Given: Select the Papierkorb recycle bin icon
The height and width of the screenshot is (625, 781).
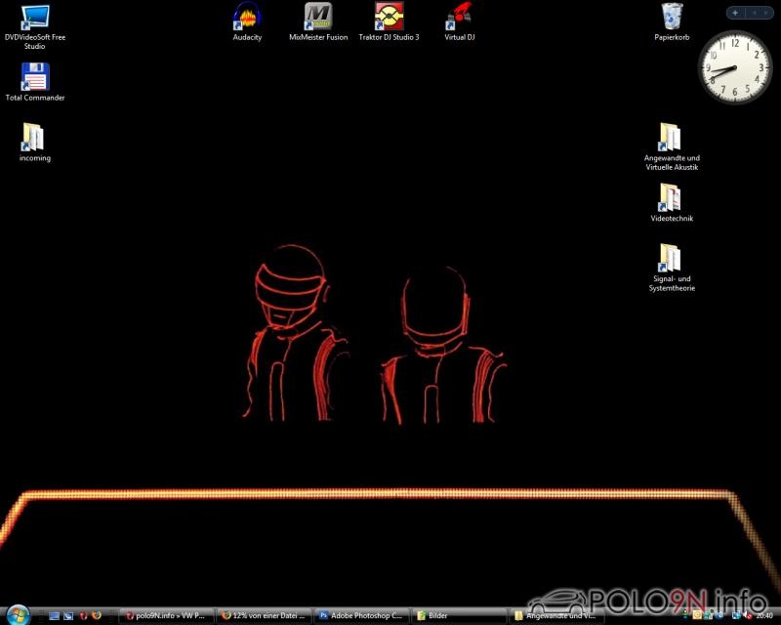Looking at the screenshot, I should tap(672, 21).
